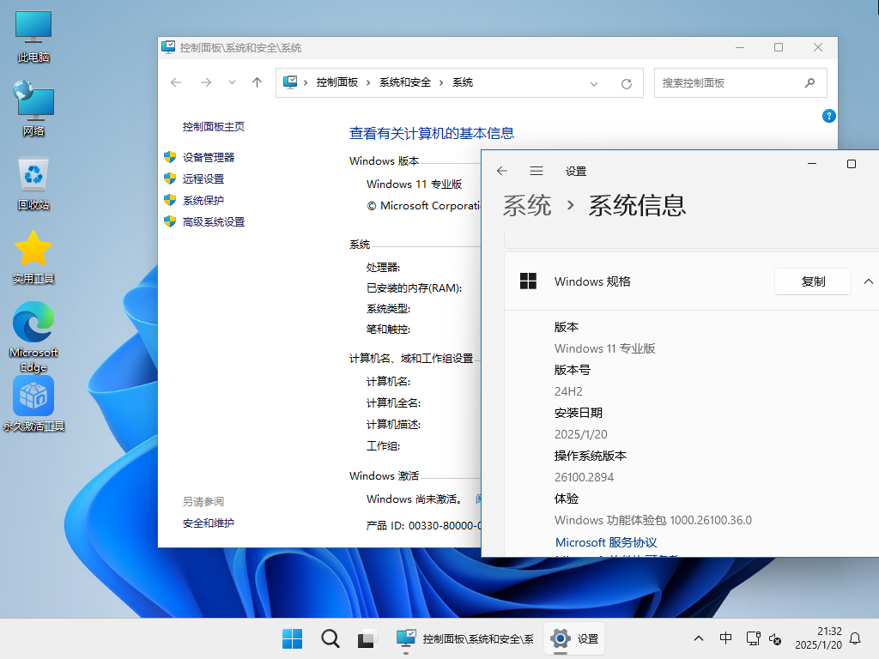
Task: Switch to Control Panel taskbar button
Action: tap(464, 638)
